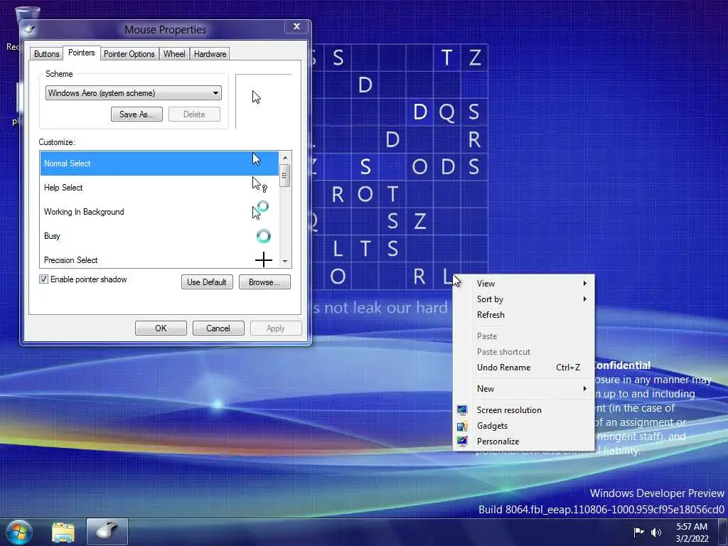This screenshot has height=546, width=728.
Task: Click Cancel in Mouse Properties
Action: [x=218, y=328]
